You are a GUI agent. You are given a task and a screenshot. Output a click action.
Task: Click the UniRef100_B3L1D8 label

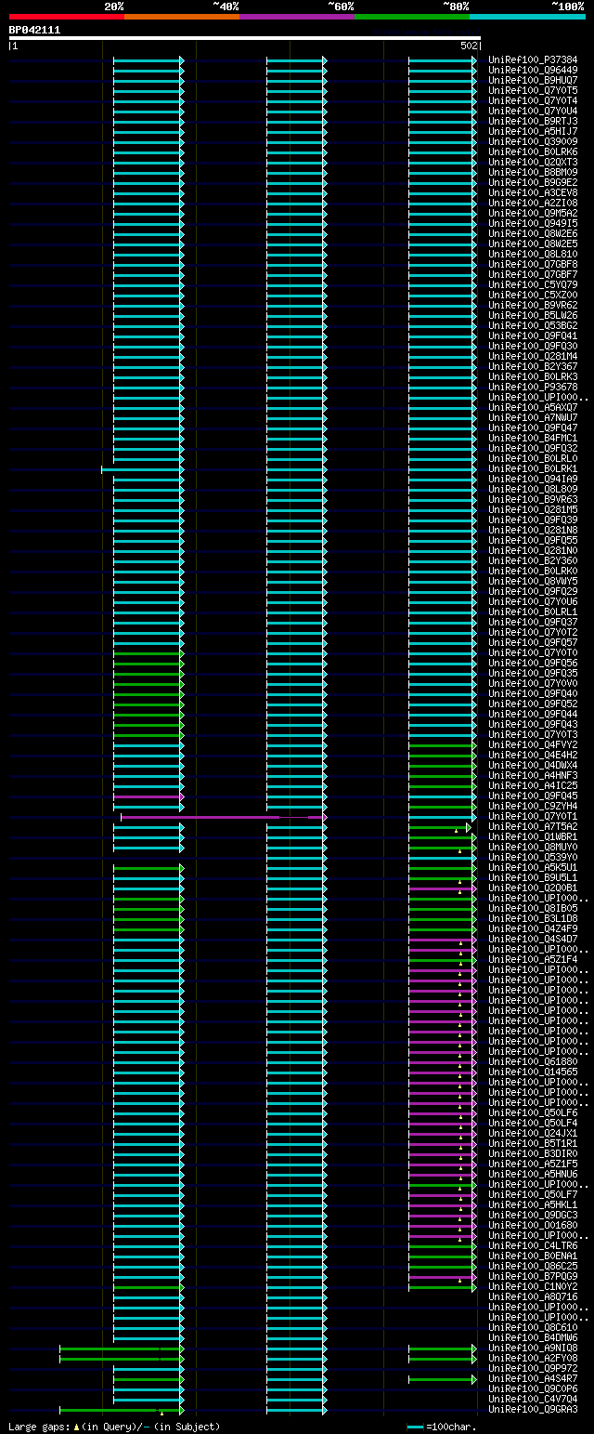tap(533, 918)
